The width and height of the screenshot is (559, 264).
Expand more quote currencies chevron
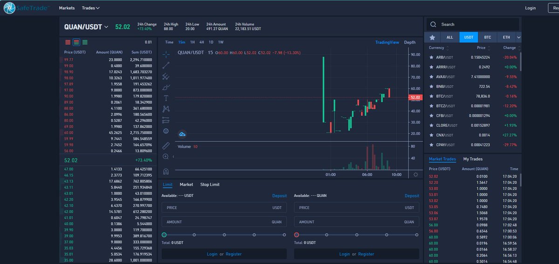click(x=519, y=37)
